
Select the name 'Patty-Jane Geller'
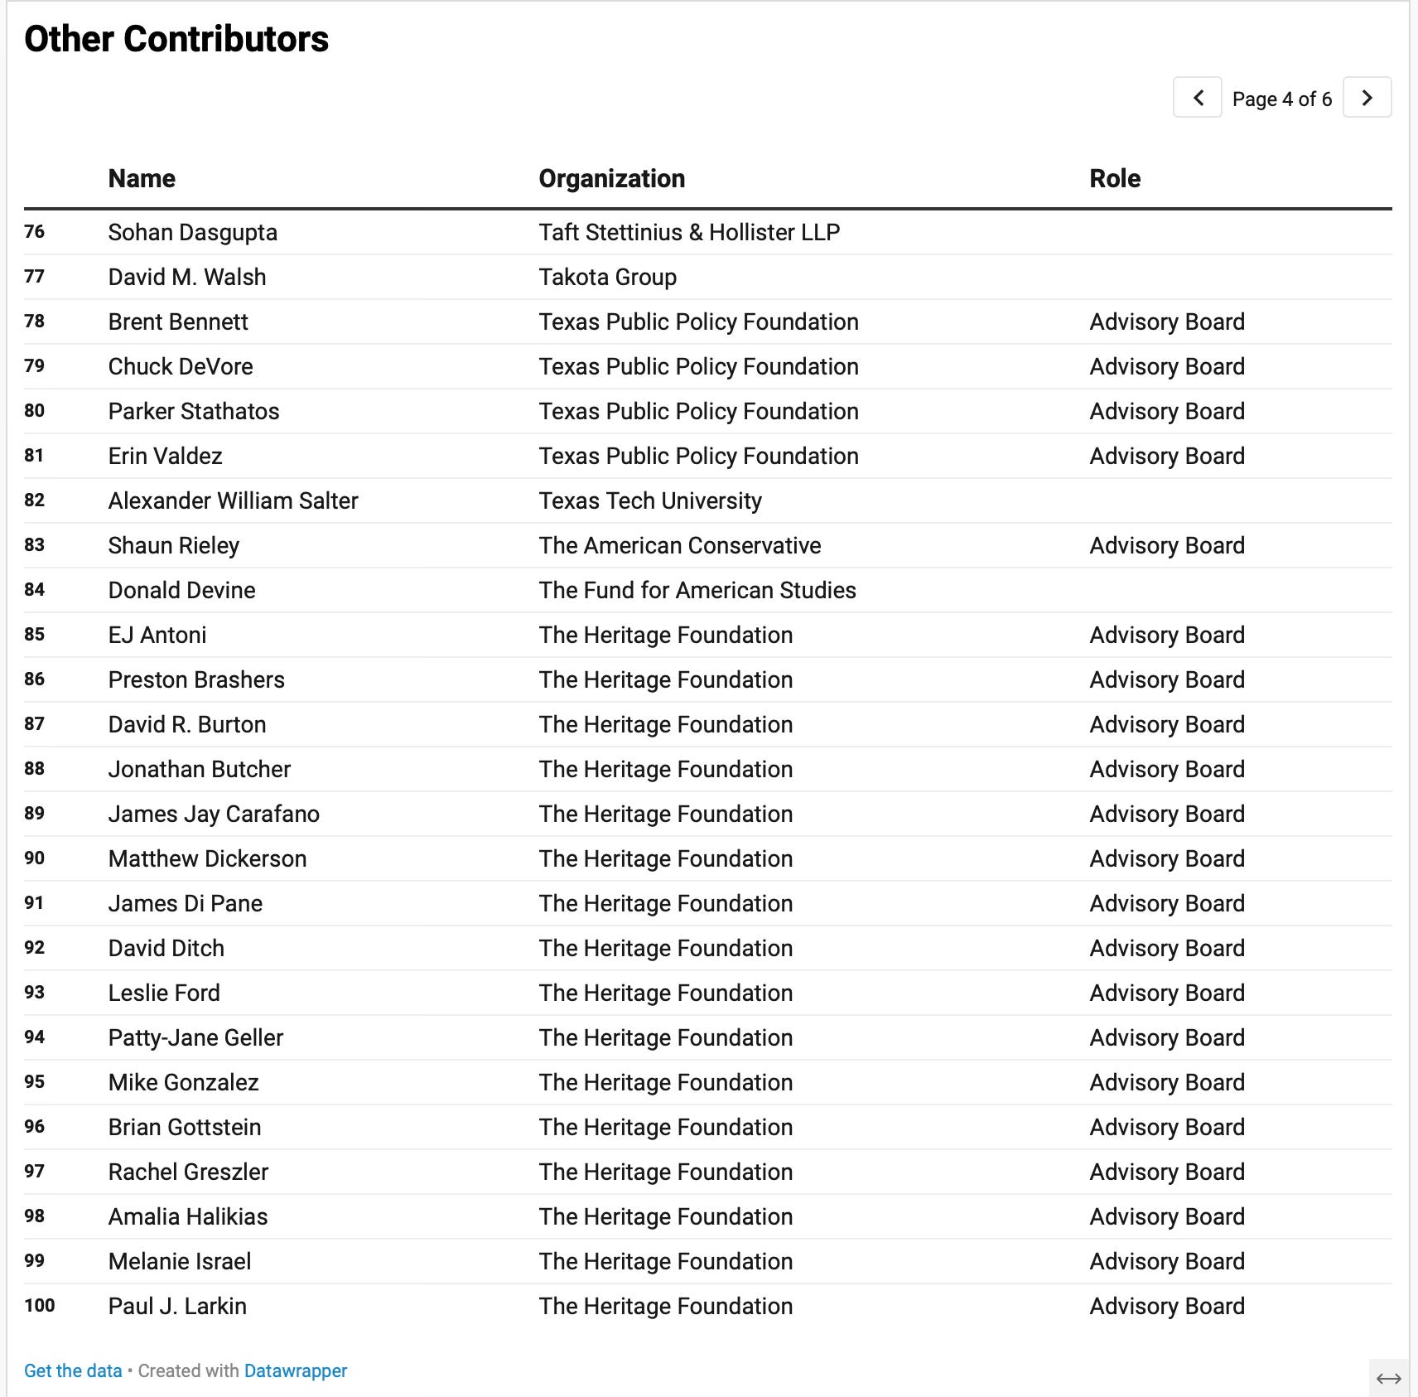pos(196,1037)
